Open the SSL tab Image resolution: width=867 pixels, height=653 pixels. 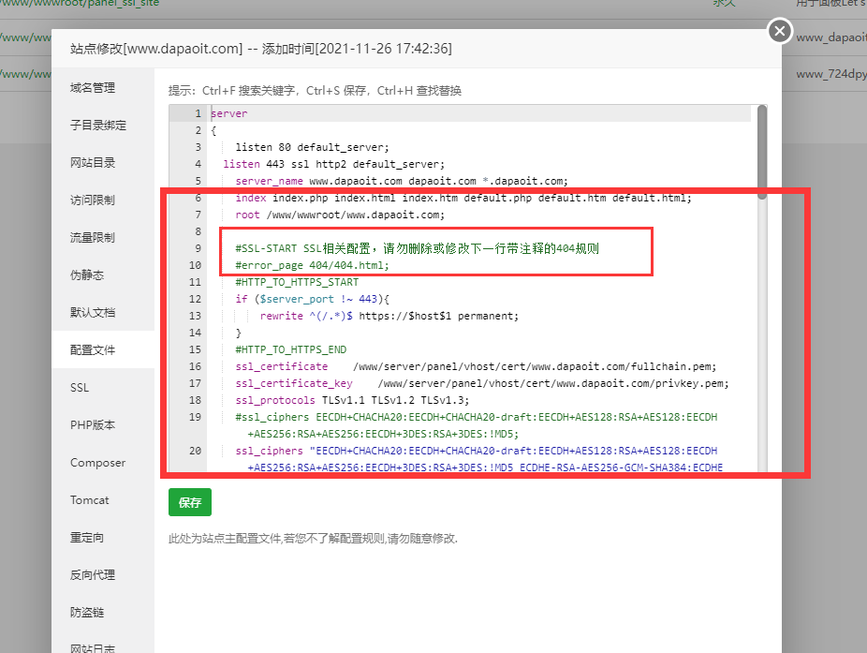click(80, 388)
